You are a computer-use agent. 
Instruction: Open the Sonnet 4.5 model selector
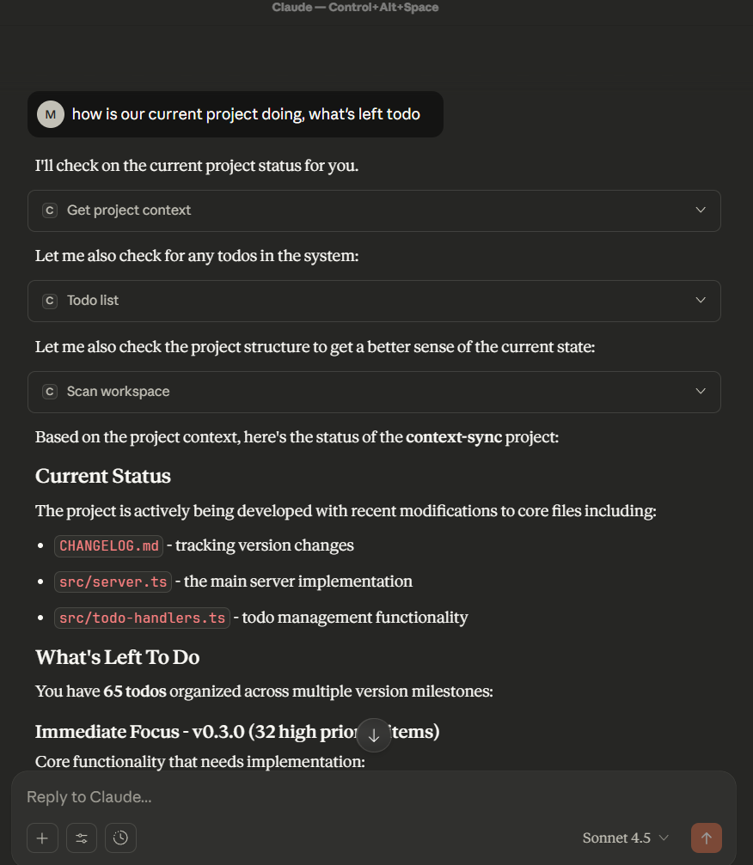pos(625,838)
